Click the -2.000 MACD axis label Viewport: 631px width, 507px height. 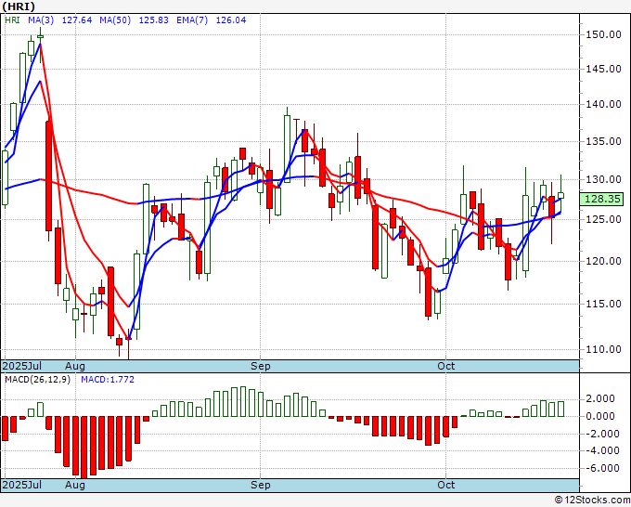(x=600, y=434)
